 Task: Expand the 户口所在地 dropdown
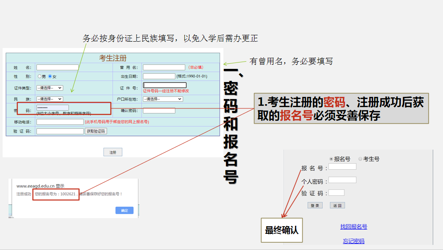(x=164, y=99)
